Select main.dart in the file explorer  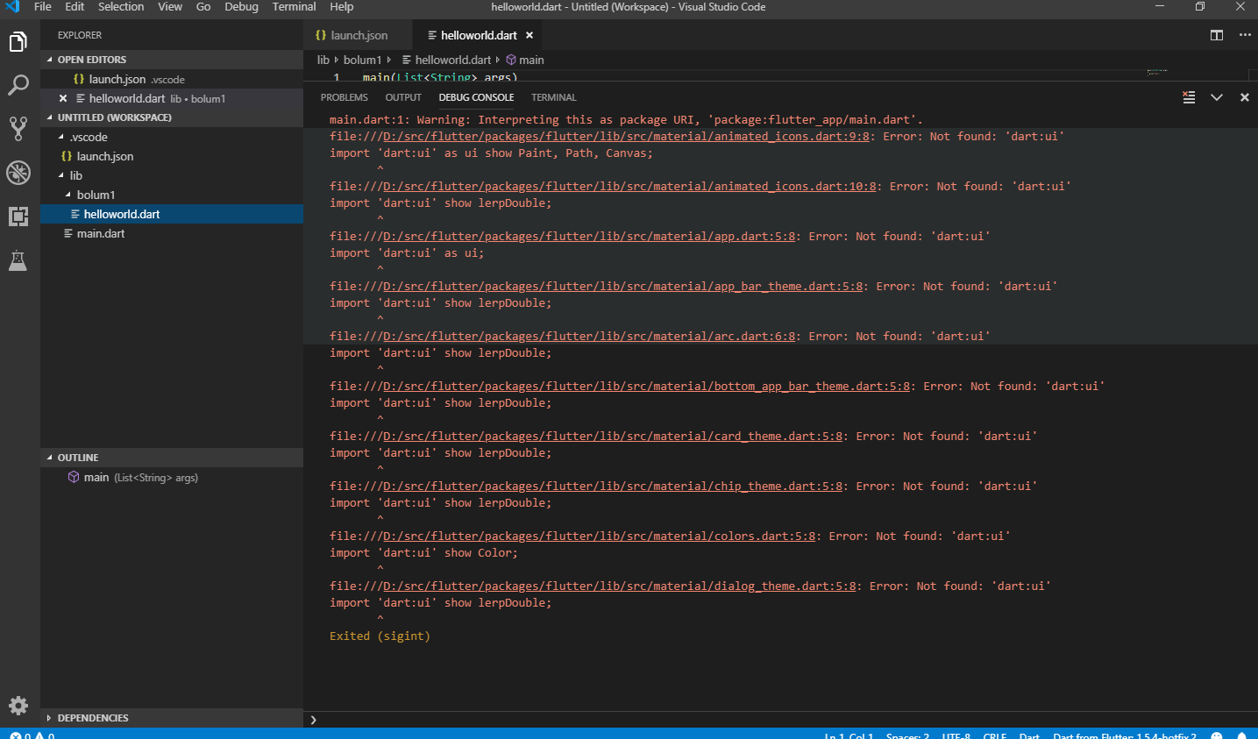coord(172,233)
